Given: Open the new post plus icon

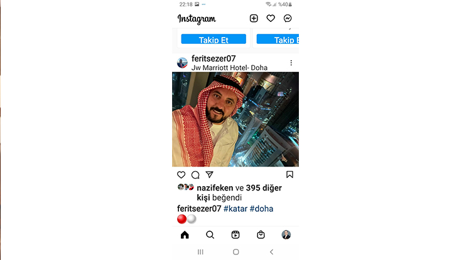Looking at the screenshot, I should (x=254, y=18).
